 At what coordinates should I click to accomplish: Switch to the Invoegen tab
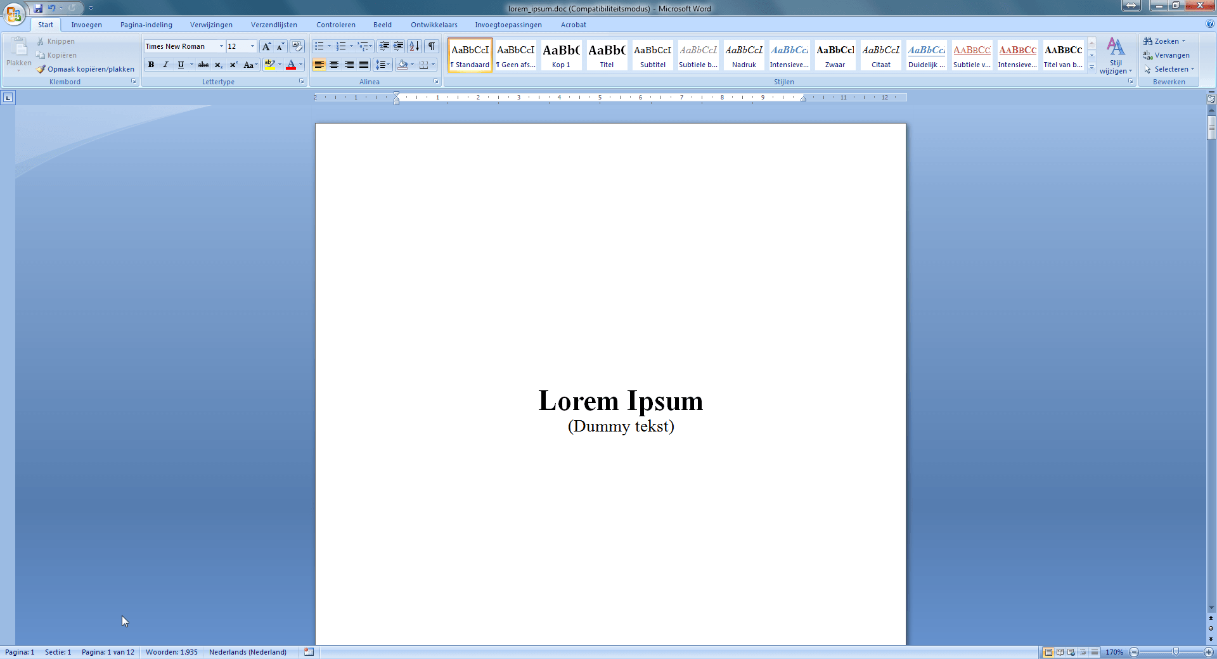pyautogui.click(x=87, y=25)
